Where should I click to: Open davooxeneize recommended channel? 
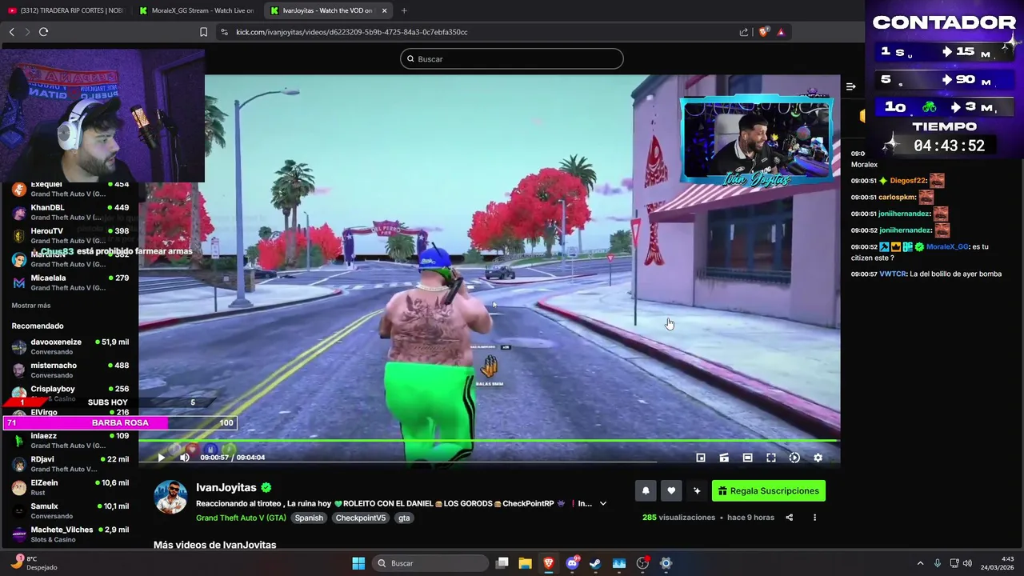pyautogui.click(x=70, y=346)
